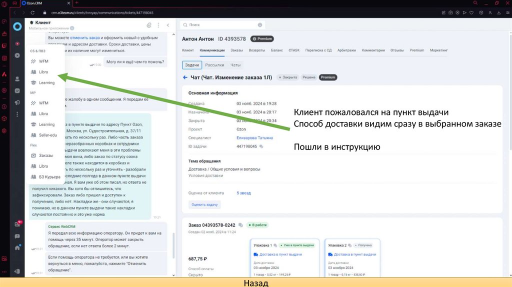The height and width of the screenshot is (287, 512).
Task: Open the home icon in CRM sidebar
Action: [x=17, y=247]
